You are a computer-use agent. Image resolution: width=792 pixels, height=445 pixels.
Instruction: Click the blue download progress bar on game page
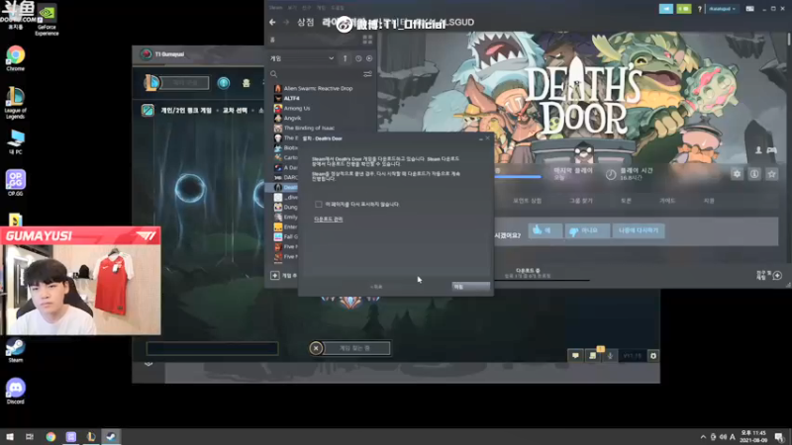(x=517, y=177)
